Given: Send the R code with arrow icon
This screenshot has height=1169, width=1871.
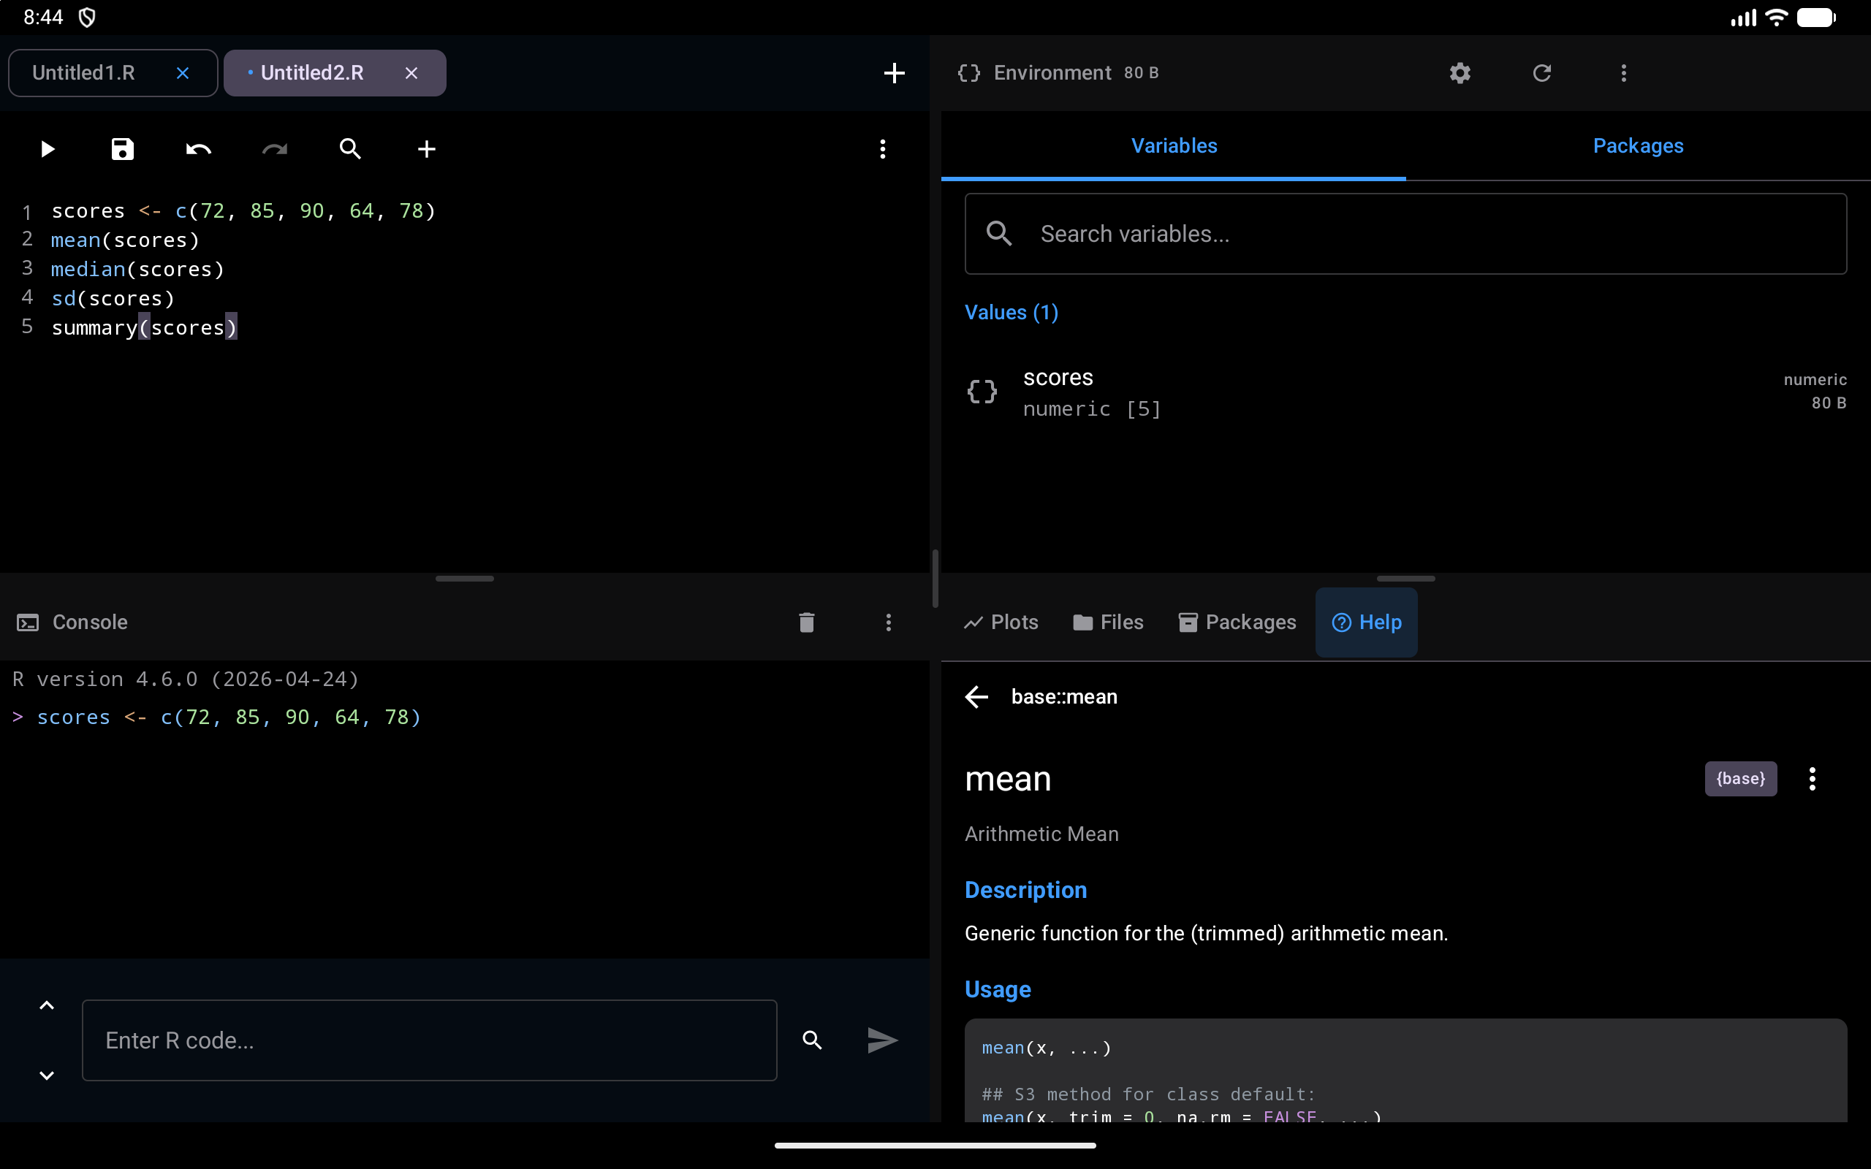Looking at the screenshot, I should click(882, 1040).
